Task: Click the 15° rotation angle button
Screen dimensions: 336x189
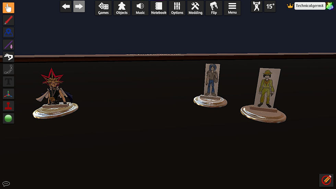Action: (270, 7)
